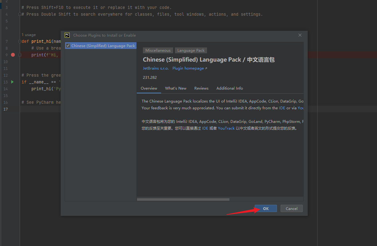Open the Plugin homepage link
The width and height of the screenshot is (377, 246).
(x=190, y=68)
